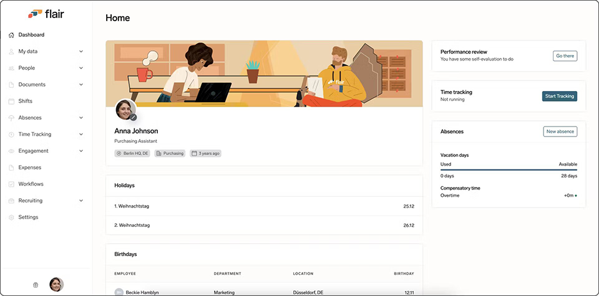Viewport: 599px width, 296px height.
Task: Click the green overtime status dot
Action: (x=576, y=196)
